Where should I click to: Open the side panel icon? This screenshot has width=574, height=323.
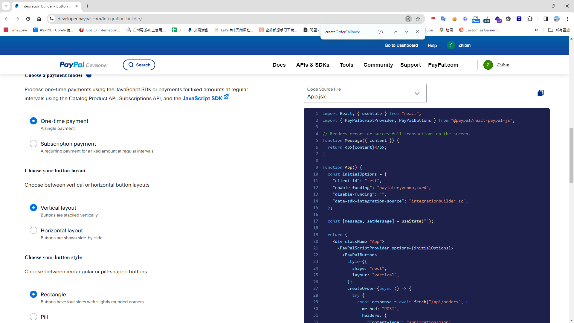pos(546,19)
